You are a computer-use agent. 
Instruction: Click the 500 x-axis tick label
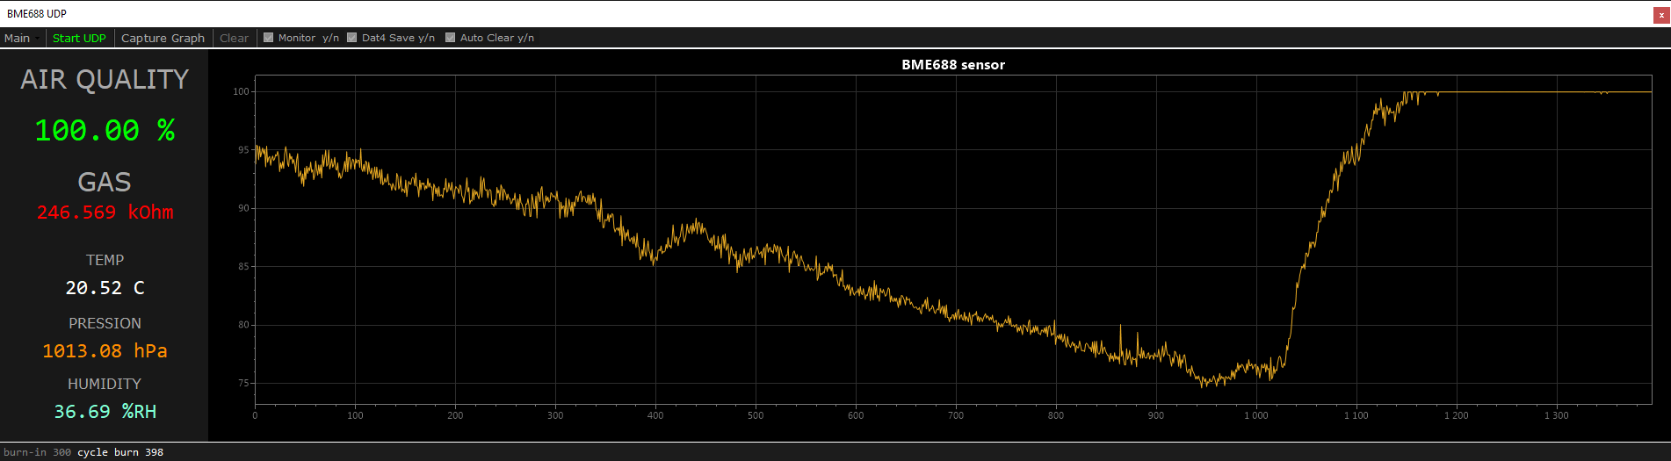coord(756,415)
